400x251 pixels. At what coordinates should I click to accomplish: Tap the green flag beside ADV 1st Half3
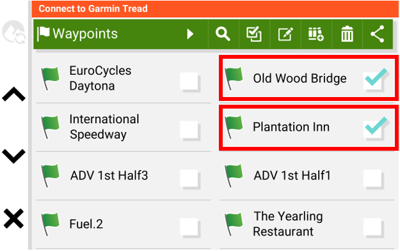[x=51, y=176]
